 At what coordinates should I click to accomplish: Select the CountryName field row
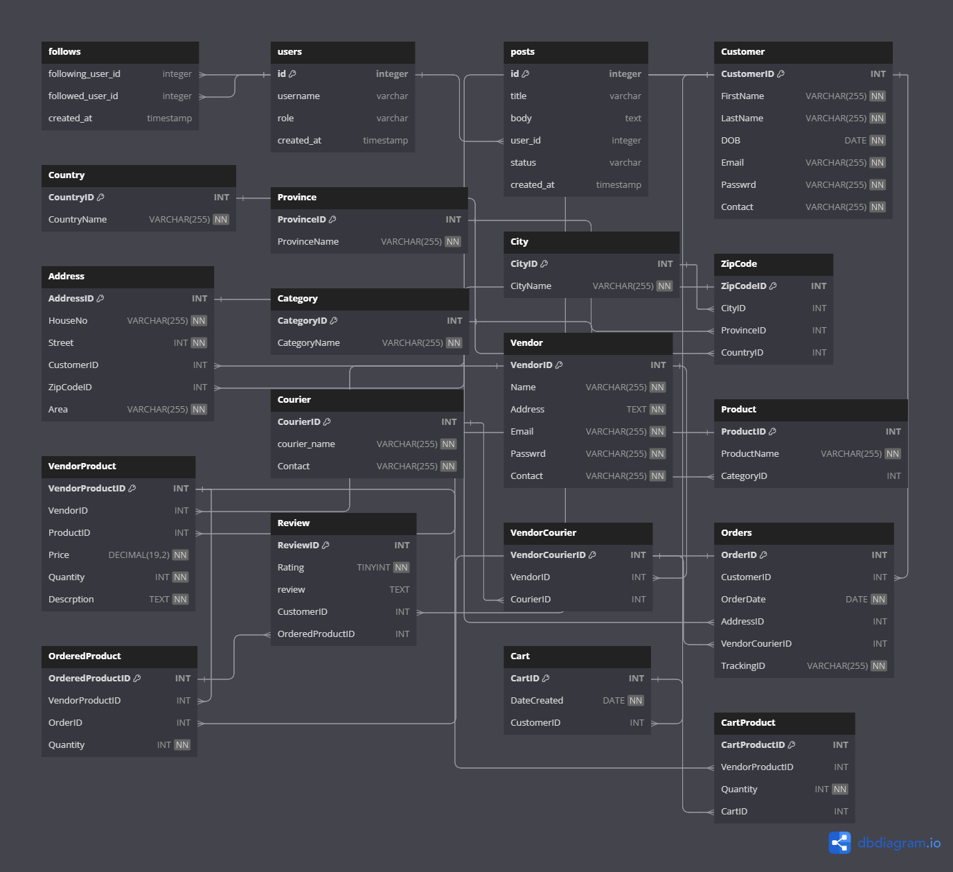pos(139,220)
